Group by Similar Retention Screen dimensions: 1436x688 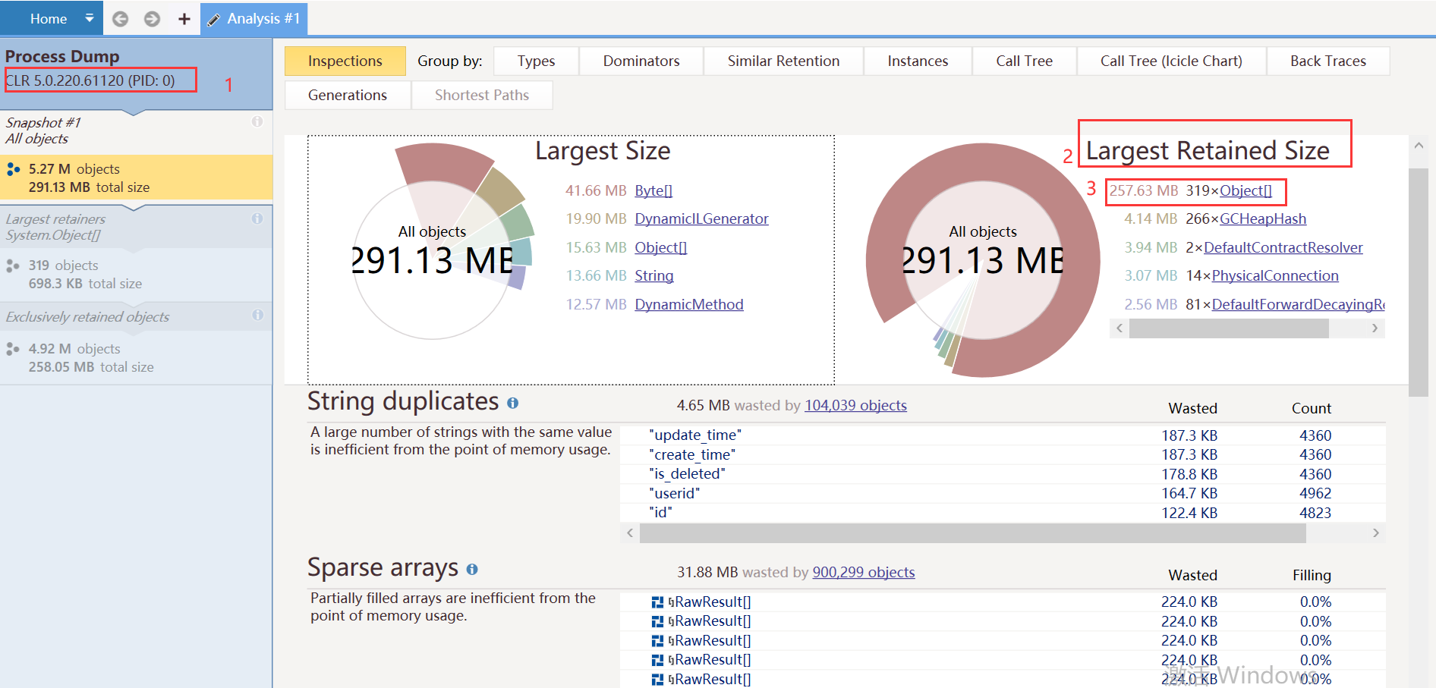[783, 61]
